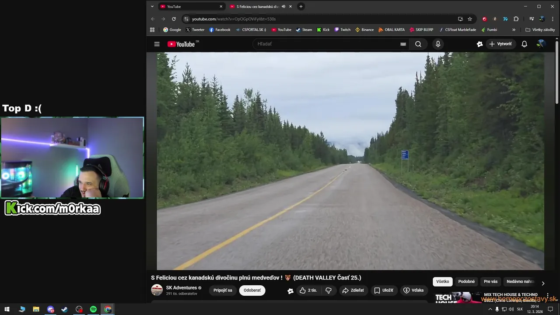Click the sparkle icon left of like button

click(x=290, y=291)
